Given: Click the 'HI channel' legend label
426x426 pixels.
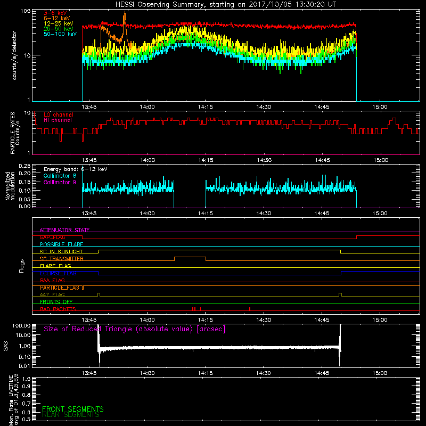Looking at the screenshot, I should pos(58,120).
